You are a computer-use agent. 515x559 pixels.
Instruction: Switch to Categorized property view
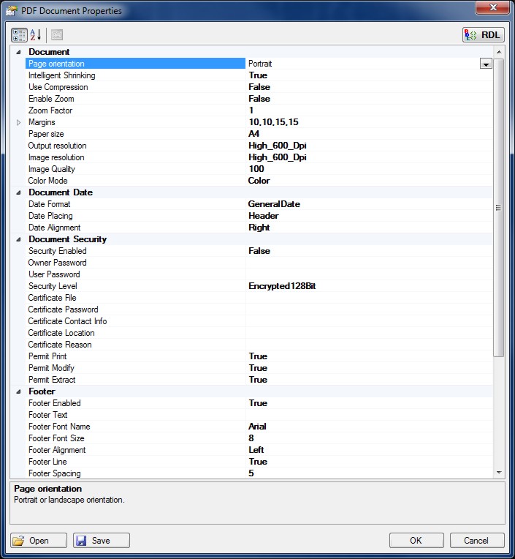(x=20, y=34)
